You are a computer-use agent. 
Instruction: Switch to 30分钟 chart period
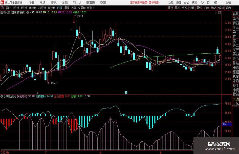(x=42, y=8)
